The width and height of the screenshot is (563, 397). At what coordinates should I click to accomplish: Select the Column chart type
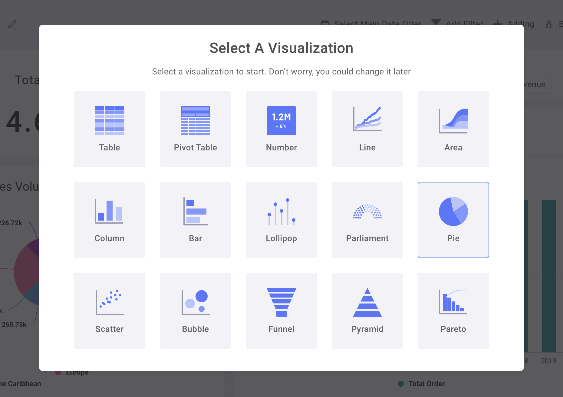point(110,220)
